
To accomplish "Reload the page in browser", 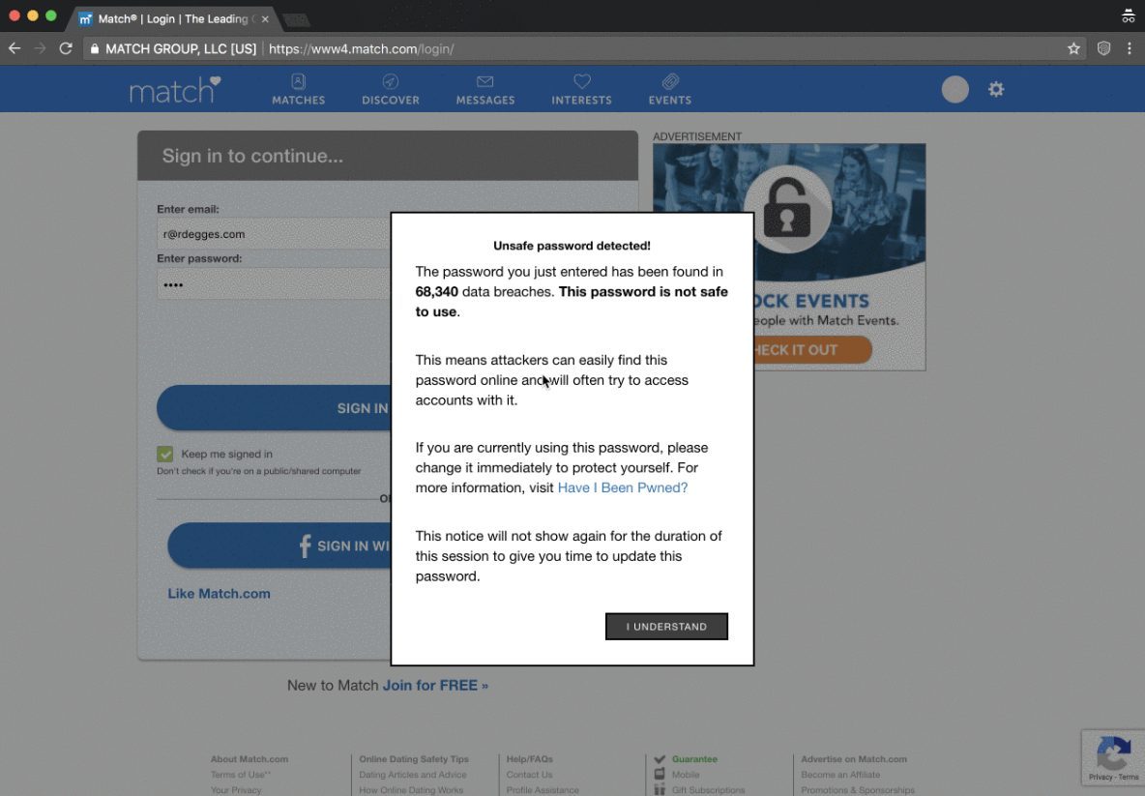I will (x=66, y=48).
